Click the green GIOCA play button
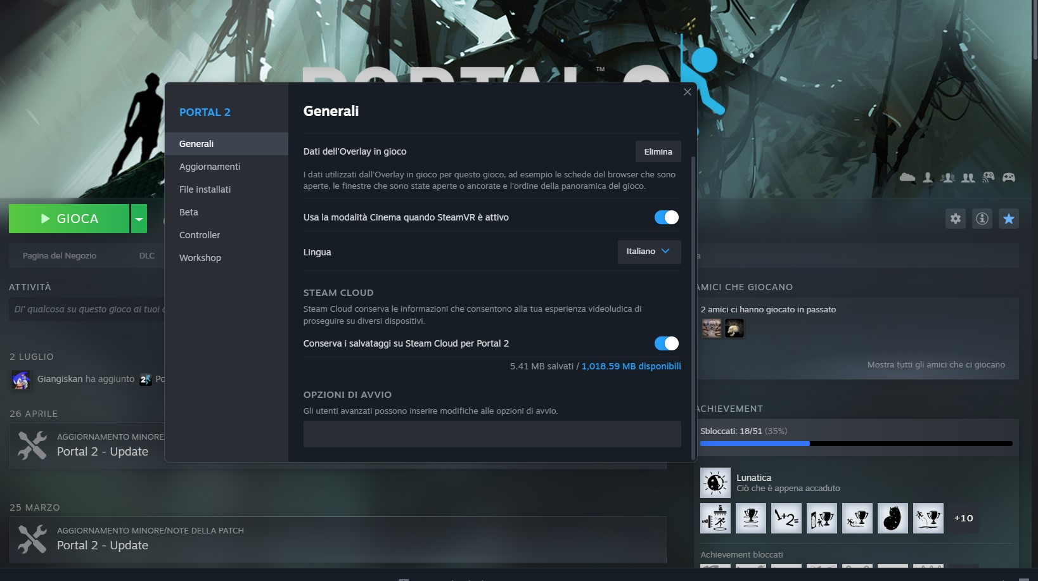Image resolution: width=1038 pixels, height=581 pixels. [69, 219]
